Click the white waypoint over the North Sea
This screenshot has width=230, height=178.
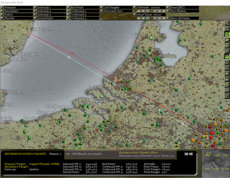pyautogui.click(x=69, y=57)
